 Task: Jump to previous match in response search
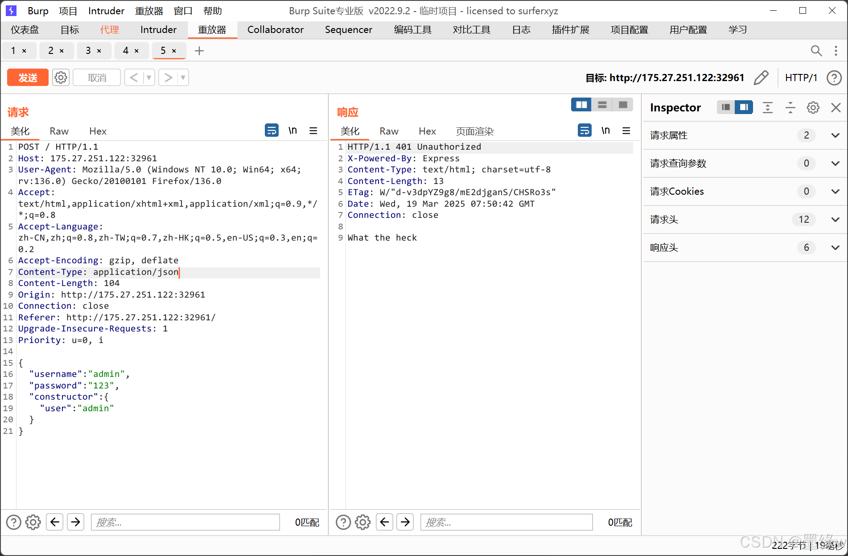(384, 522)
